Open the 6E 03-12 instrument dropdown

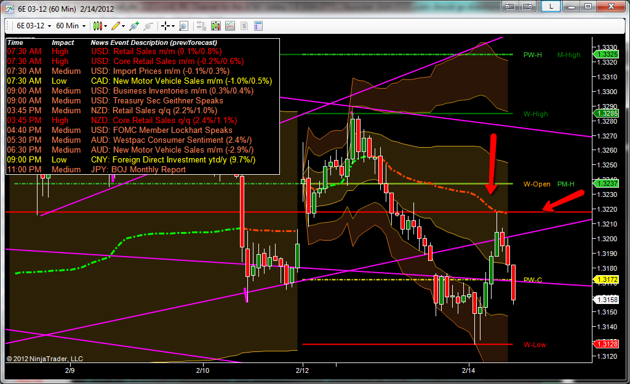tap(34, 26)
